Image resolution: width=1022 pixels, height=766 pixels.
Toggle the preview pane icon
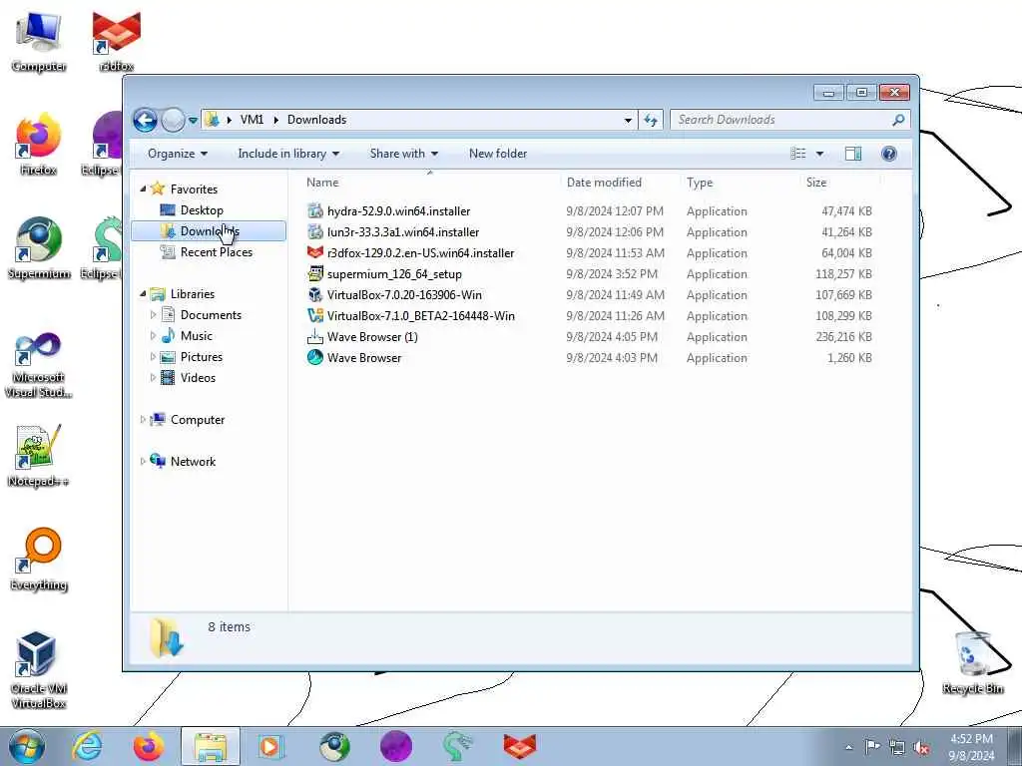pos(852,154)
